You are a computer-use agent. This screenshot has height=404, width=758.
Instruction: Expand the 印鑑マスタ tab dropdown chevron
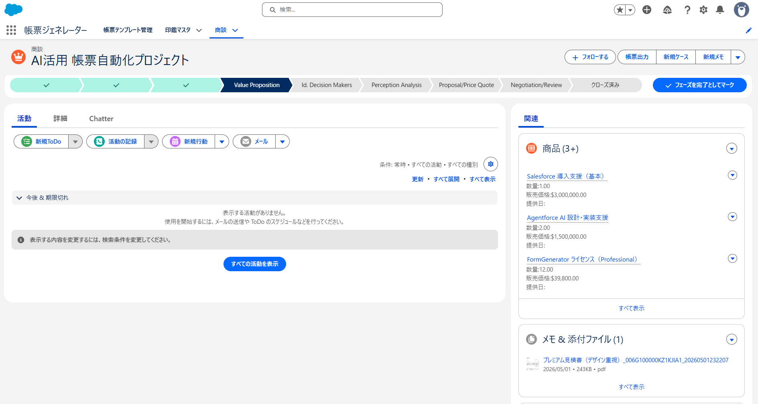199,30
